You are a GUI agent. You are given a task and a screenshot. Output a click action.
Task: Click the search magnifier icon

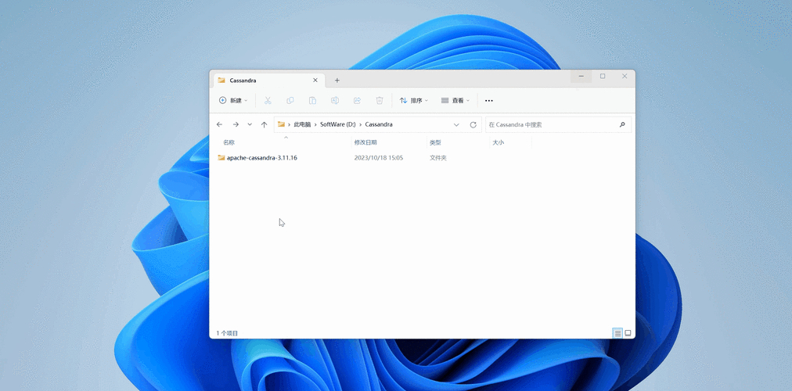coord(622,124)
